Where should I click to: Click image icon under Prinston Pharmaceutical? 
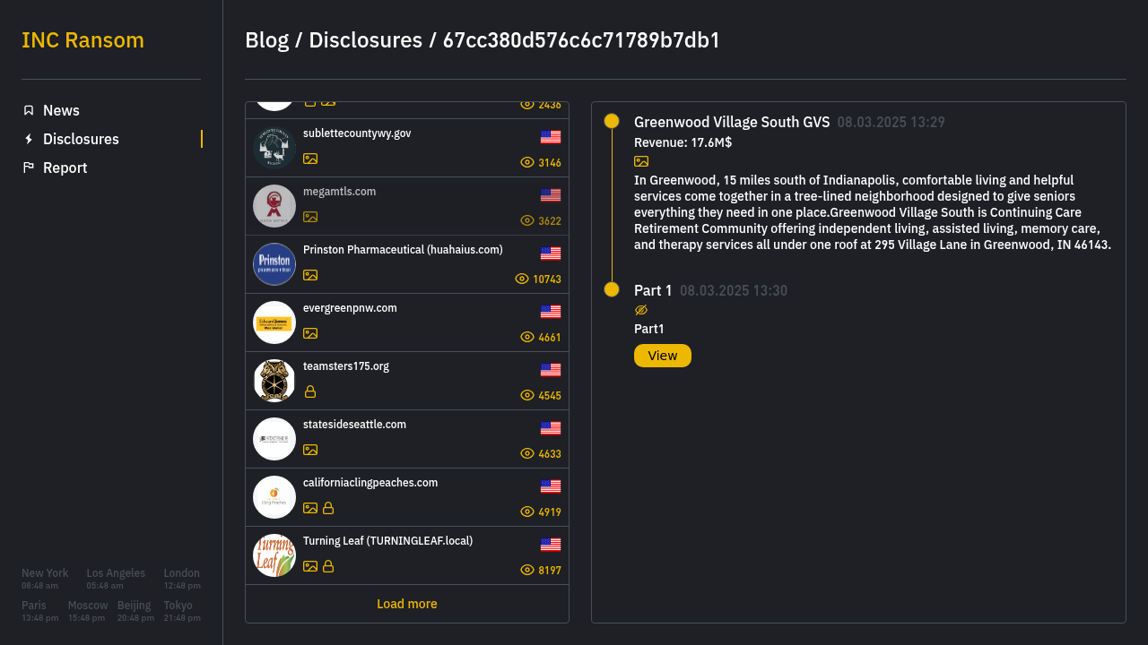[x=310, y=275]
